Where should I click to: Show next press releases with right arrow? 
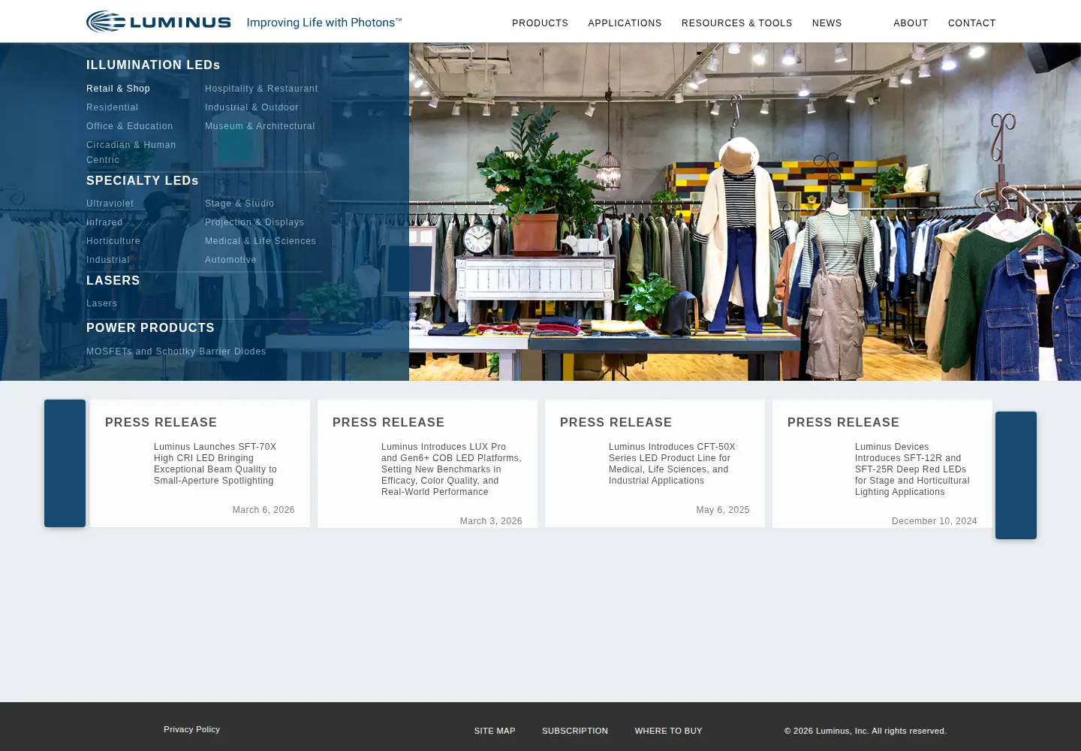tap(1016, 475)
